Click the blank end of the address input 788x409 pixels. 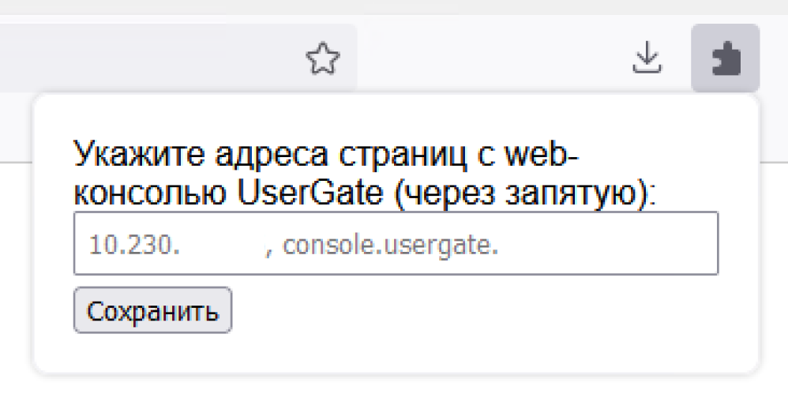click(608, 244)
